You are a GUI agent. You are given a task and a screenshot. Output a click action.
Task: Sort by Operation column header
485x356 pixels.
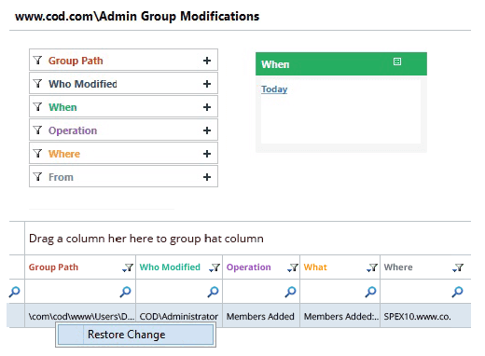pos(249,267)
